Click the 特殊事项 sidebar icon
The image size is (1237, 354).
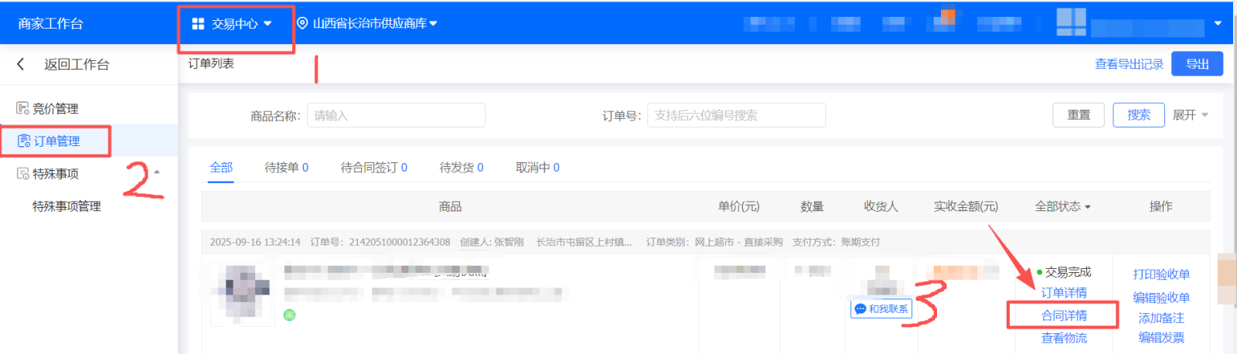click(x=23, y=174)
